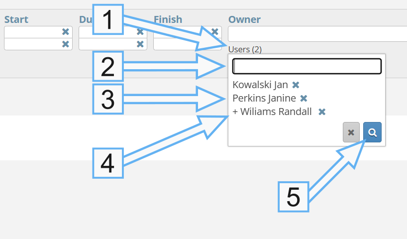Screen dimensions: 407x239
Task: Clear the second Duration filter field
Action: pos(140,44)
